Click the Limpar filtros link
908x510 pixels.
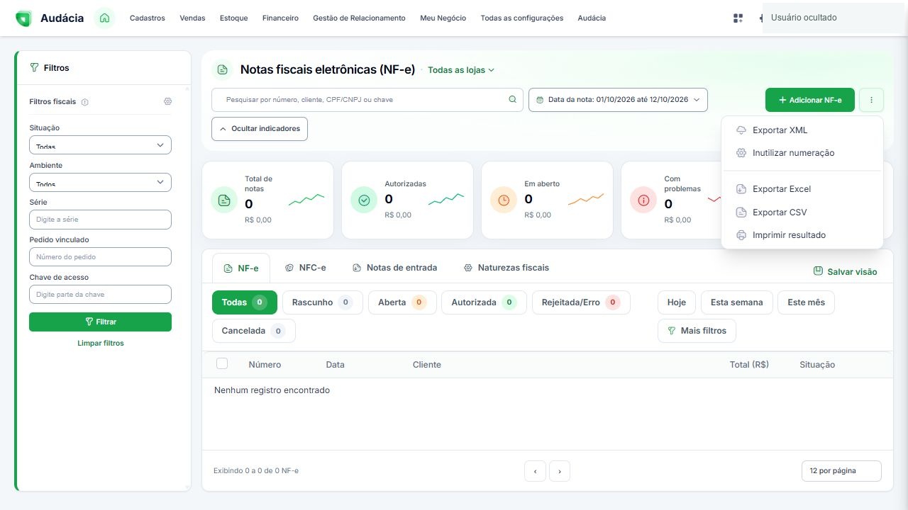(x=101, y=344)
